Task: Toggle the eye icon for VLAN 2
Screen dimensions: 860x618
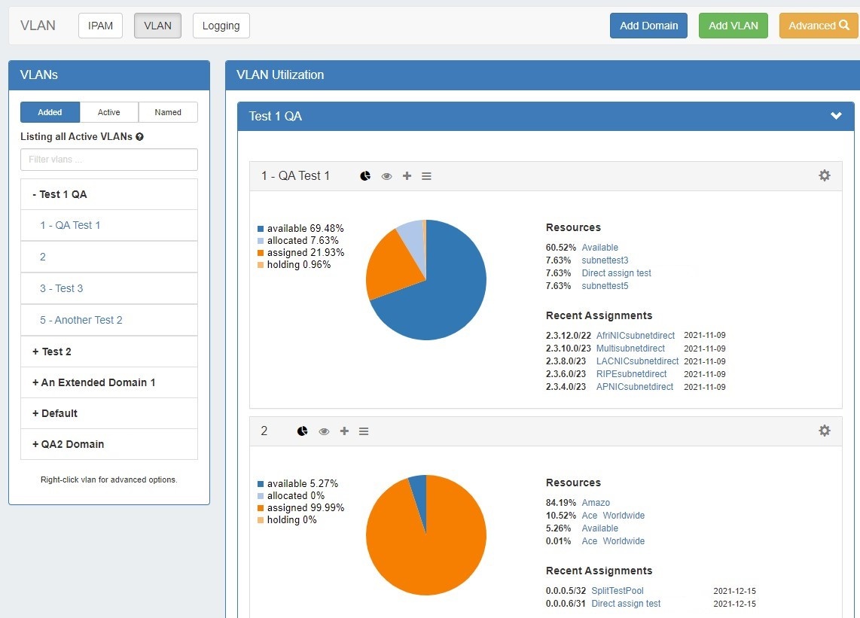Action: 324,431
